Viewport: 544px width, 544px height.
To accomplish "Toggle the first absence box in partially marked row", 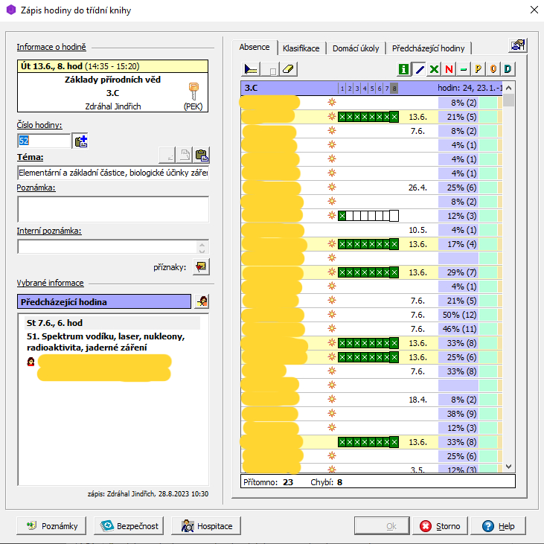I will point(342,216).
